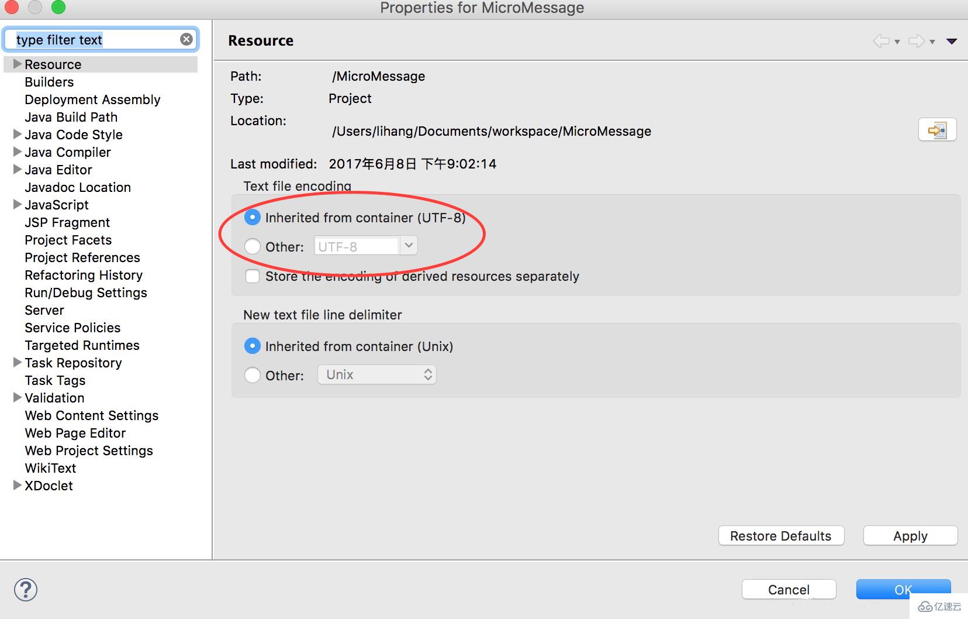968x619 pixels.
Task: Select Javadoc Location page
Action: pos(78,187)
